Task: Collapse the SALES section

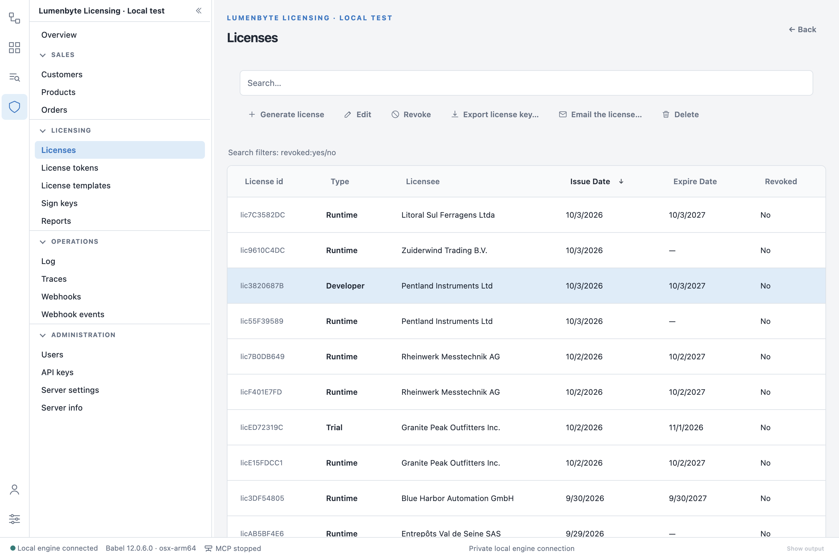Action: (x=57, y=55)
